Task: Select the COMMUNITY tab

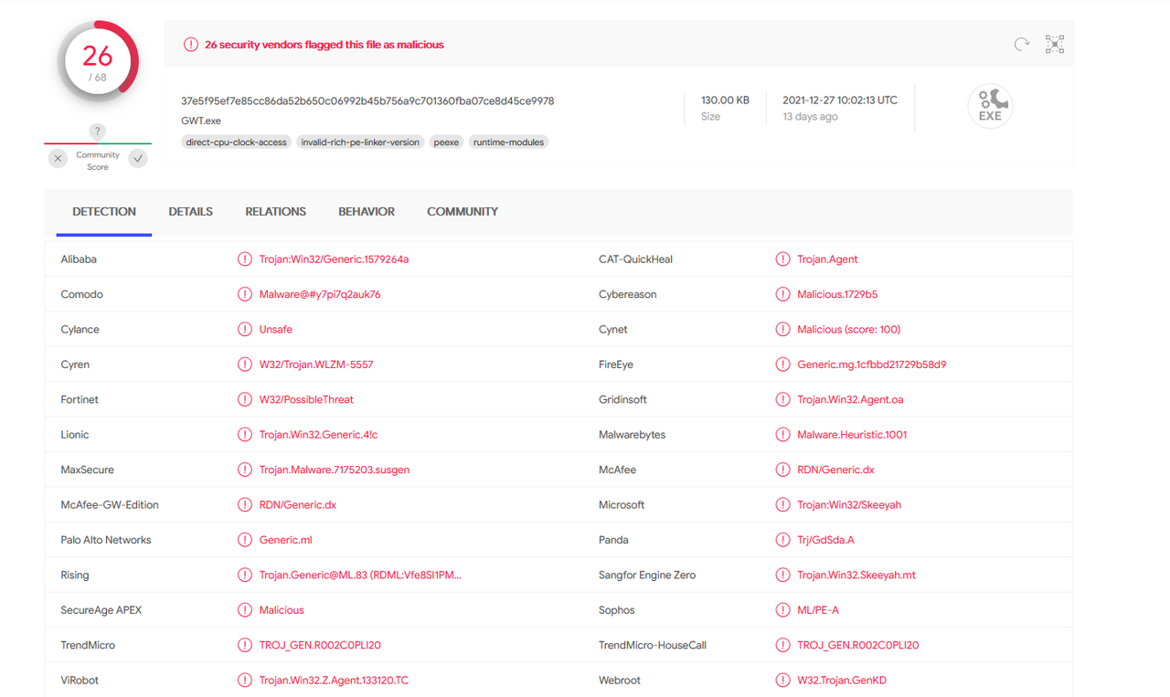Action: (x=463, y=211)
